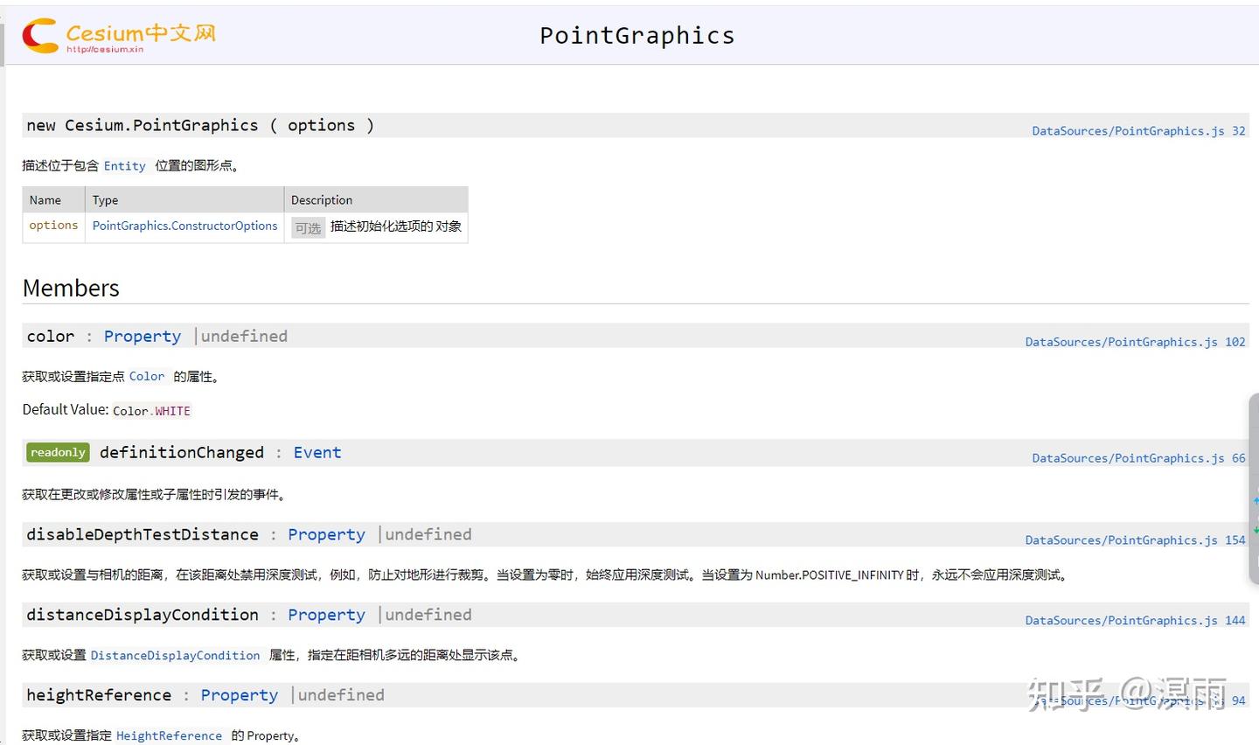Click the gray floating panel at right edge
The height and width of the screenshot is (745, 1259).
point(1254,446)
